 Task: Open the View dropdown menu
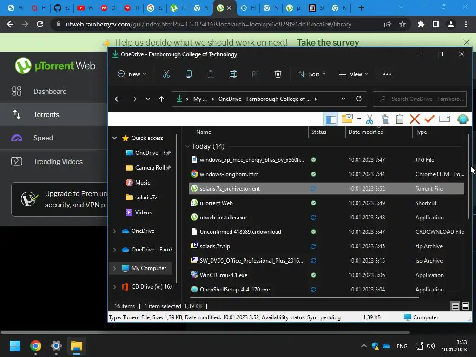pyautogui.click(x=353, y=74)
